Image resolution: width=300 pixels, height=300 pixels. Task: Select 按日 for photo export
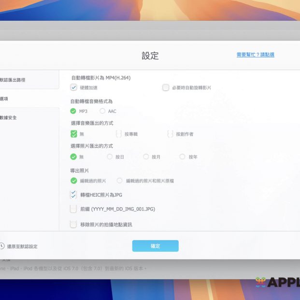110,157
